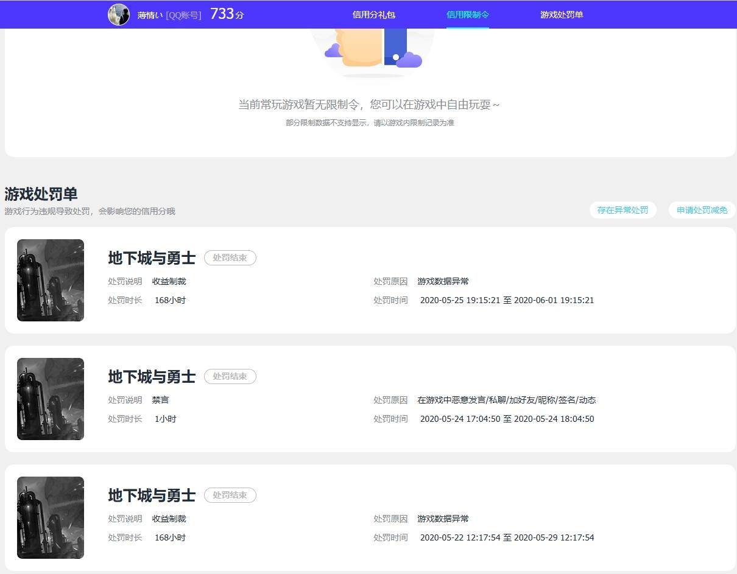This screenshot has height=574, width=737.
Task: Open game thumbnail of the 禁言 penalty
Action: (x=51, y=399)
